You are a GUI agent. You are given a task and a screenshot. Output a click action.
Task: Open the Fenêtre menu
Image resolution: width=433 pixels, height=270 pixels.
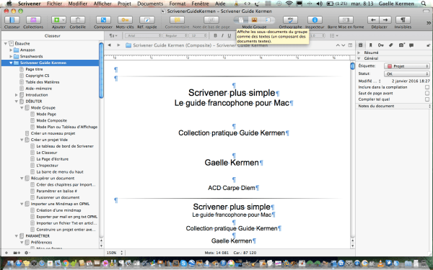[x=200, y=4]
